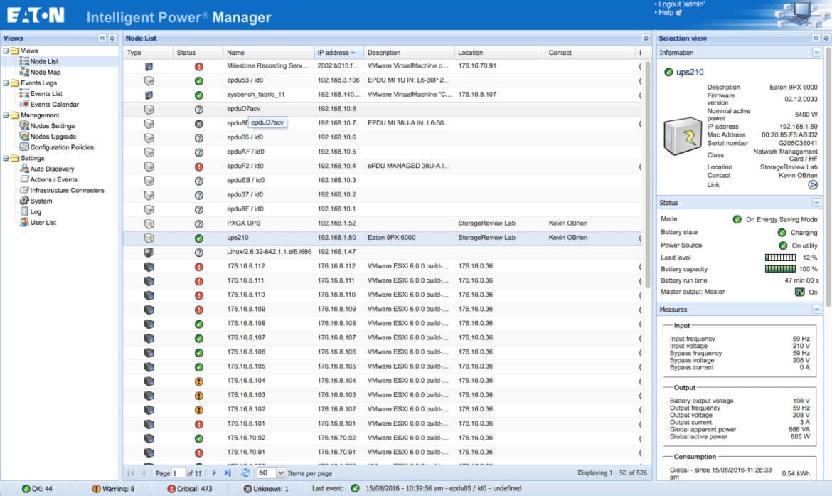Open the ups210 Link arrow icon
832x496 pixels.
pyautogui.click(x=812, y=185)
